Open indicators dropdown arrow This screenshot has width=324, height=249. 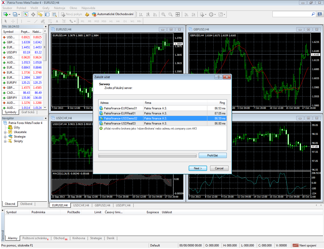[206, 15]
